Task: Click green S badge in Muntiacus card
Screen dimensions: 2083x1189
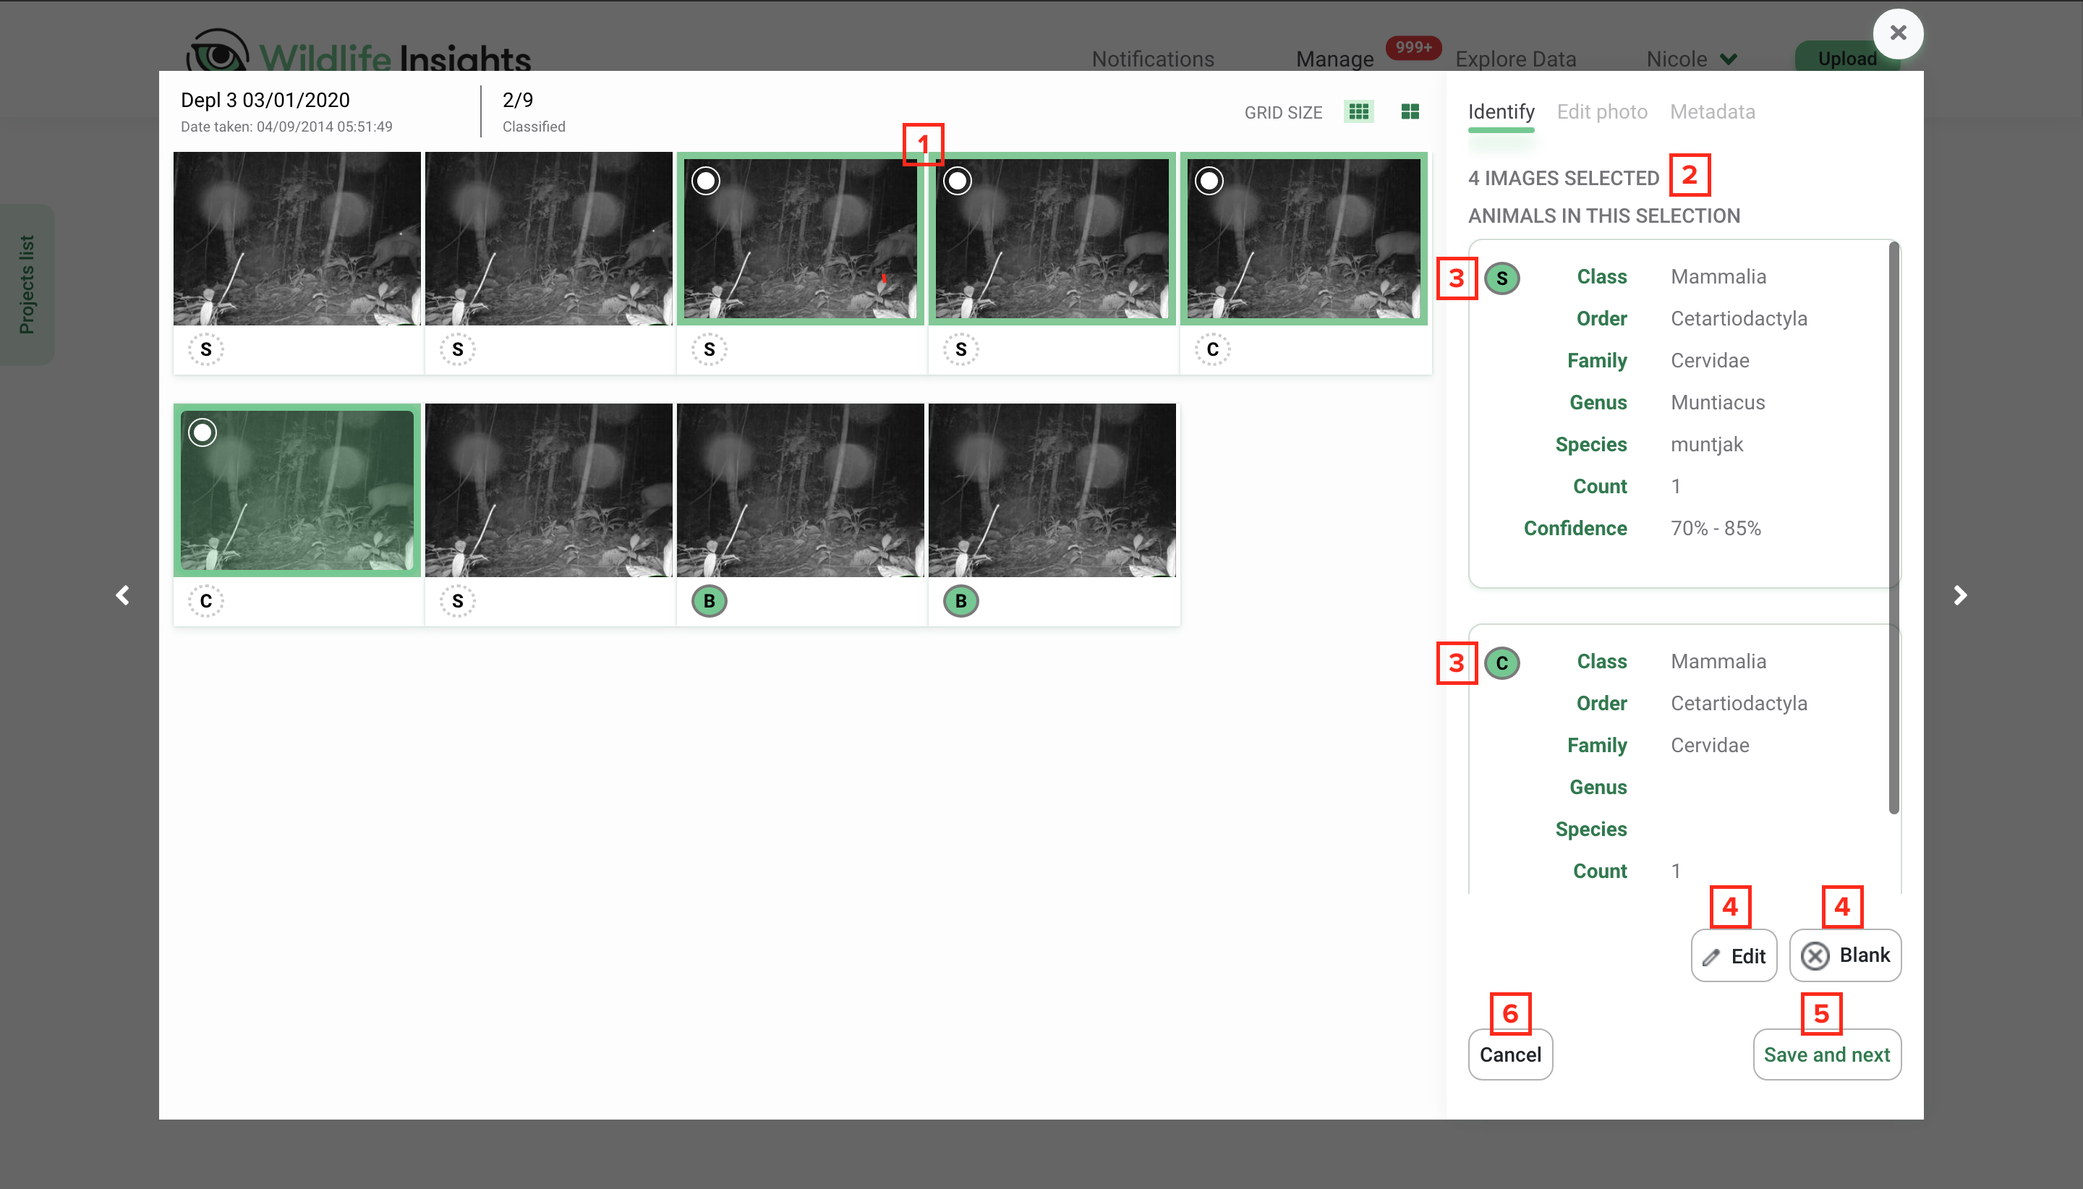Action: pos(1501,278)
